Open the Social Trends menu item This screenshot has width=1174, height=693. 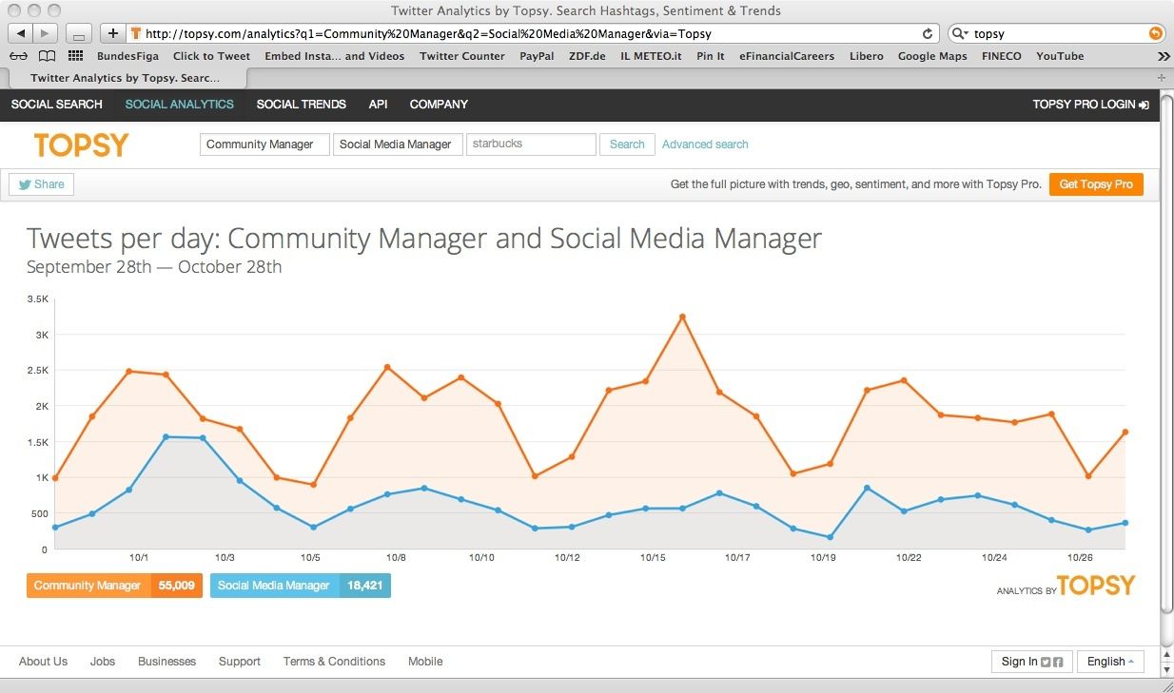coord(301,105)
